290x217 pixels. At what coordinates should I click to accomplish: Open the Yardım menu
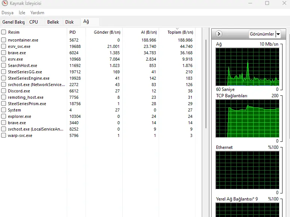tap(38, 13)
